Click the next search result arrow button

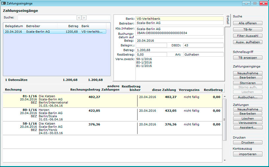84,17
